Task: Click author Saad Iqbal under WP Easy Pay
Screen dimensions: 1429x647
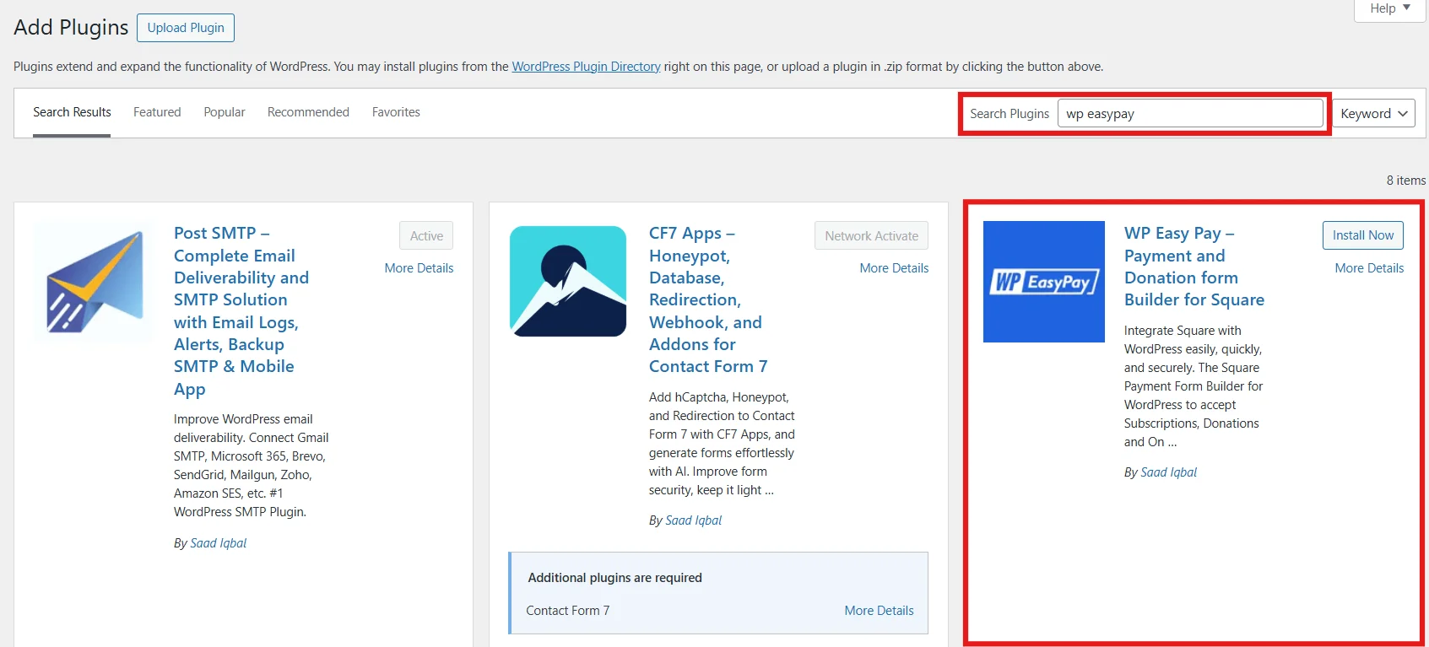Action: 1169,472
